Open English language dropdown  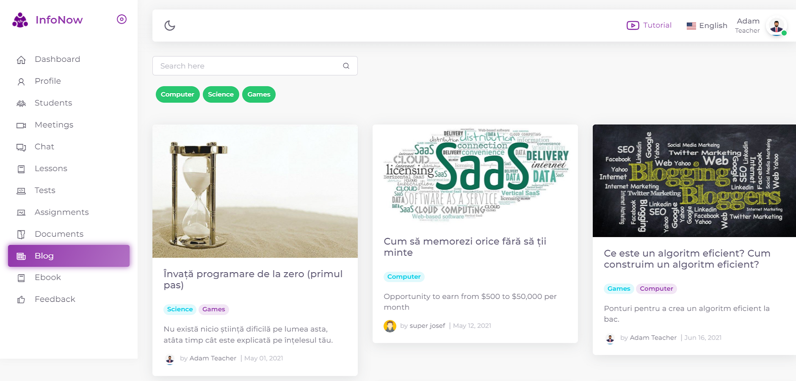707,26
